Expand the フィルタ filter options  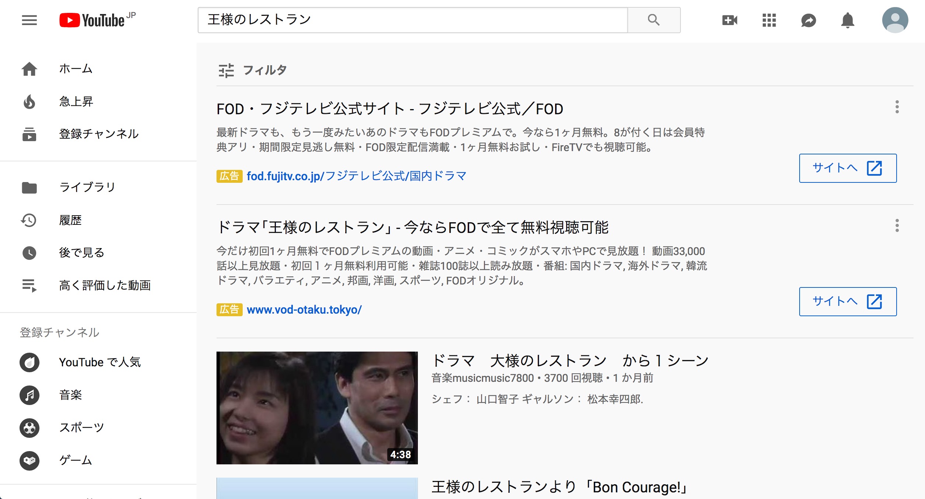pos(253,70)
